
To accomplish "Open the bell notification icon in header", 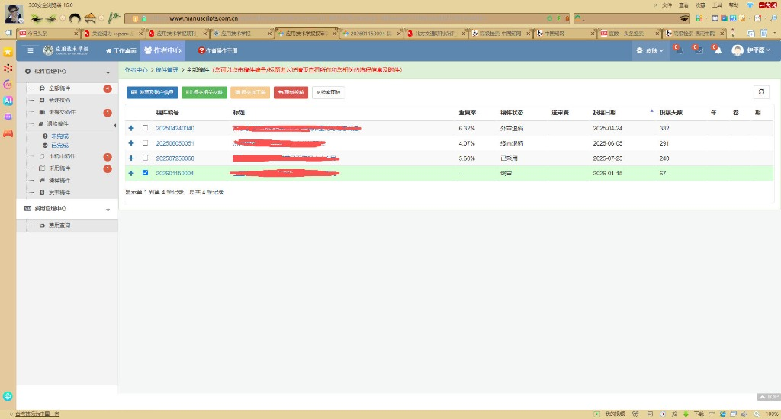I will (717, 50).
